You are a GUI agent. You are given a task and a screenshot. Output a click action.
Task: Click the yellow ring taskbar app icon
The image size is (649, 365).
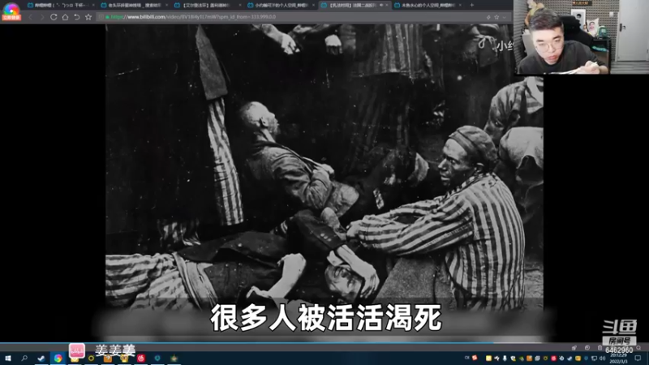point(91,358)
